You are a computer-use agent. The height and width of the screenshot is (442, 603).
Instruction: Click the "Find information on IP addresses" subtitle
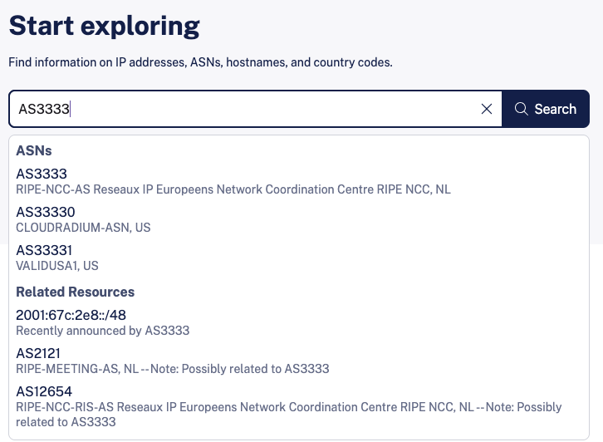point(200,62)
